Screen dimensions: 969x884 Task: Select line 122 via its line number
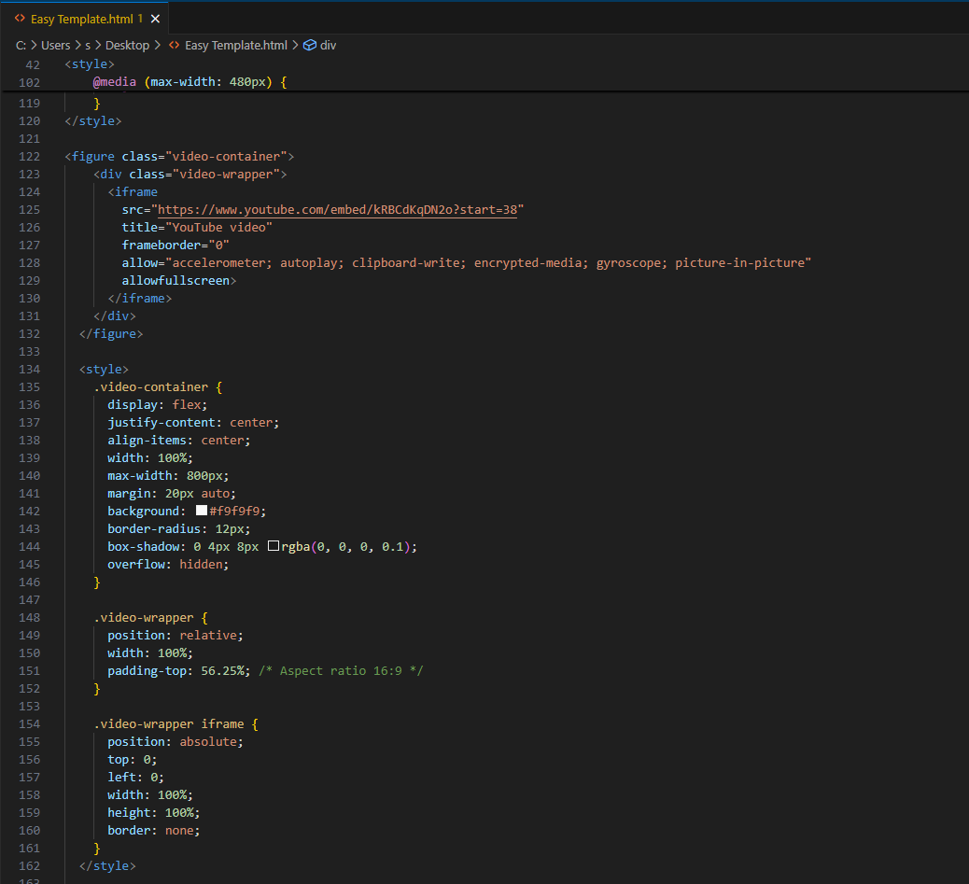[x=30, y=156]
